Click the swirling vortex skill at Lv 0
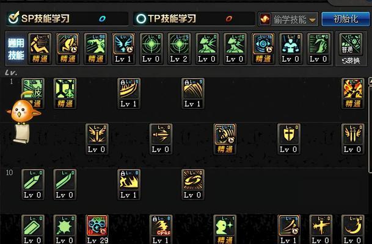372x244 pixels. coord(193,184)
